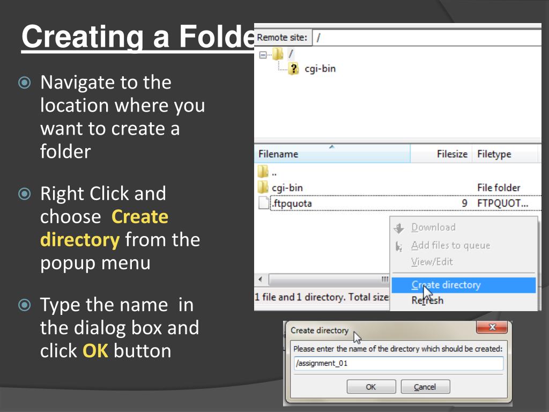Click the Download arrow icon in context menu
This screenshot has height=412, width=549.
pos(399,229)
